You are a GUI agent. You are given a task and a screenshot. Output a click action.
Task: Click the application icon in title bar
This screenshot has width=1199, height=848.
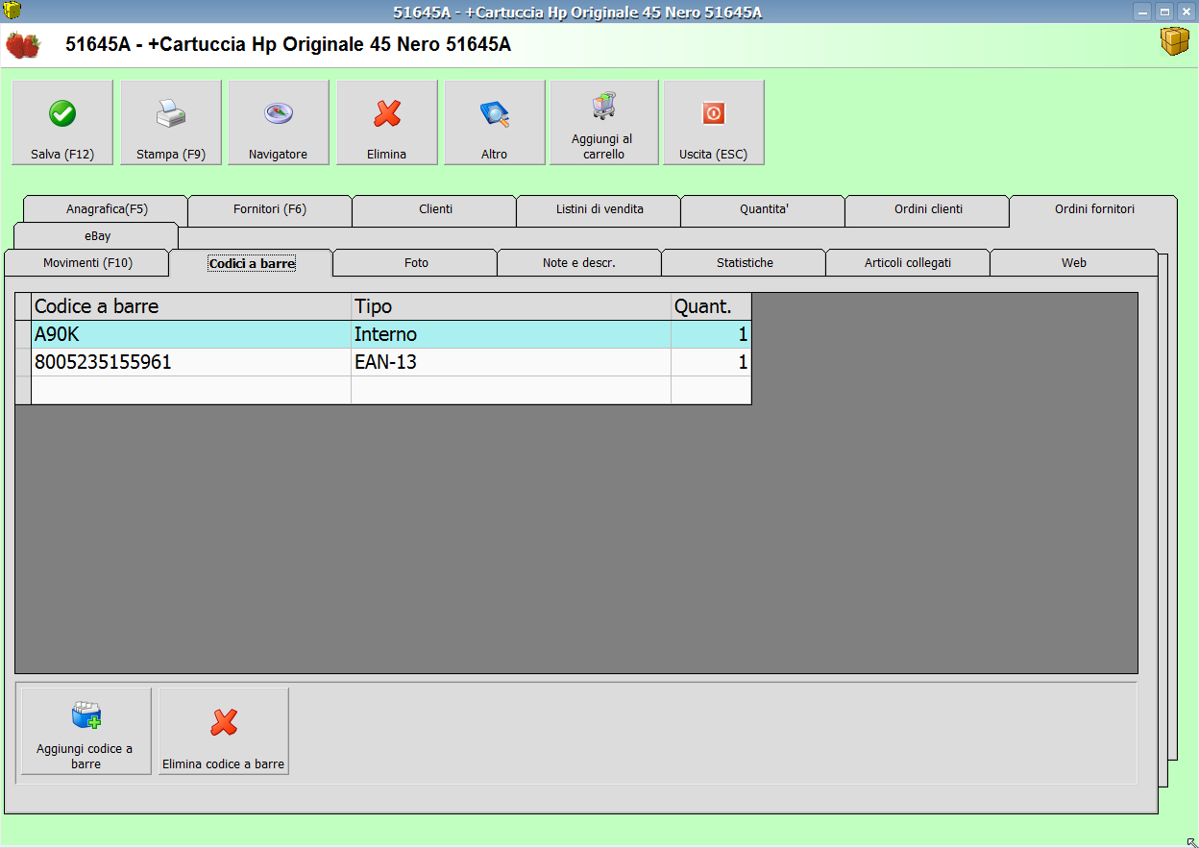click(12, 12)
